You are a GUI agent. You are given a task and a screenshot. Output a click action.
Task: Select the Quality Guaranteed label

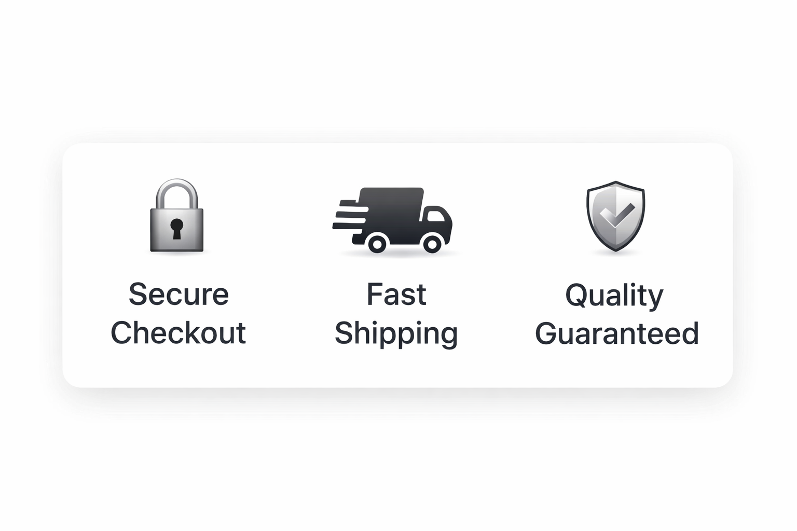pos(616,314)
